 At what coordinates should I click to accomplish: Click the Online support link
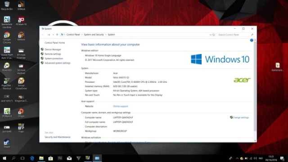[x=121, y=106]
